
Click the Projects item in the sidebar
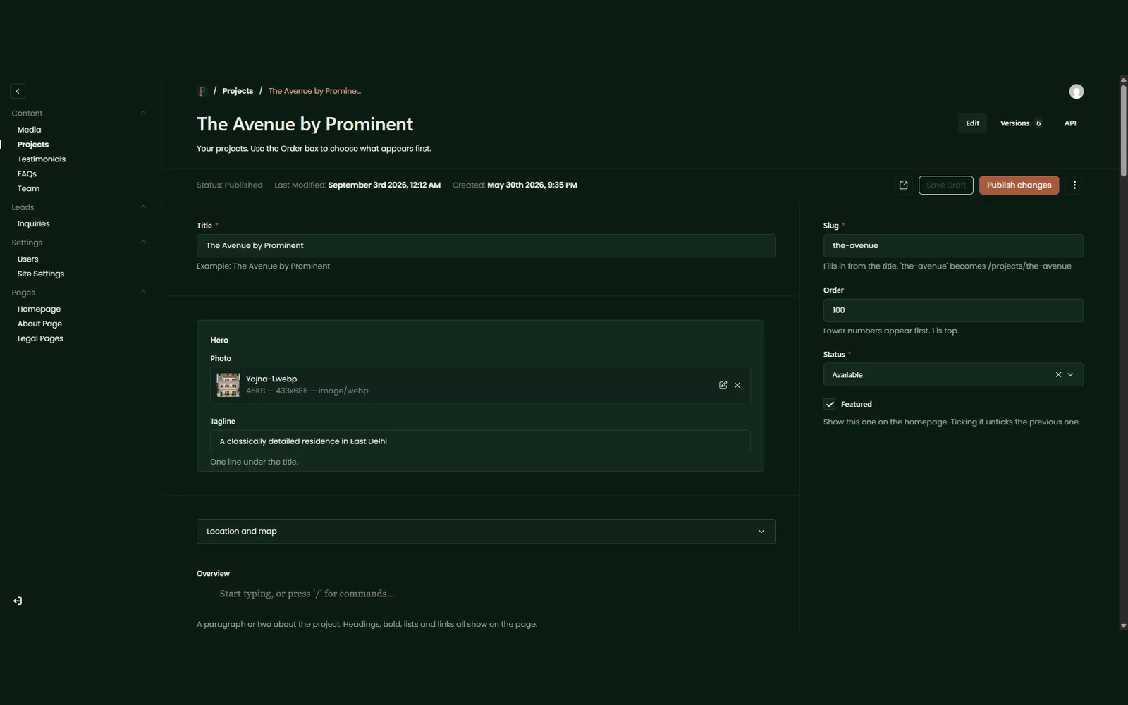coord(32,145)
